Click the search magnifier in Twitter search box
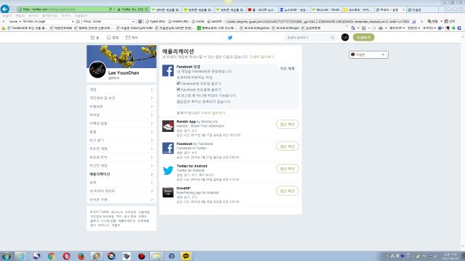This screenshot has height=261, width=465. [x=333, y=38]
